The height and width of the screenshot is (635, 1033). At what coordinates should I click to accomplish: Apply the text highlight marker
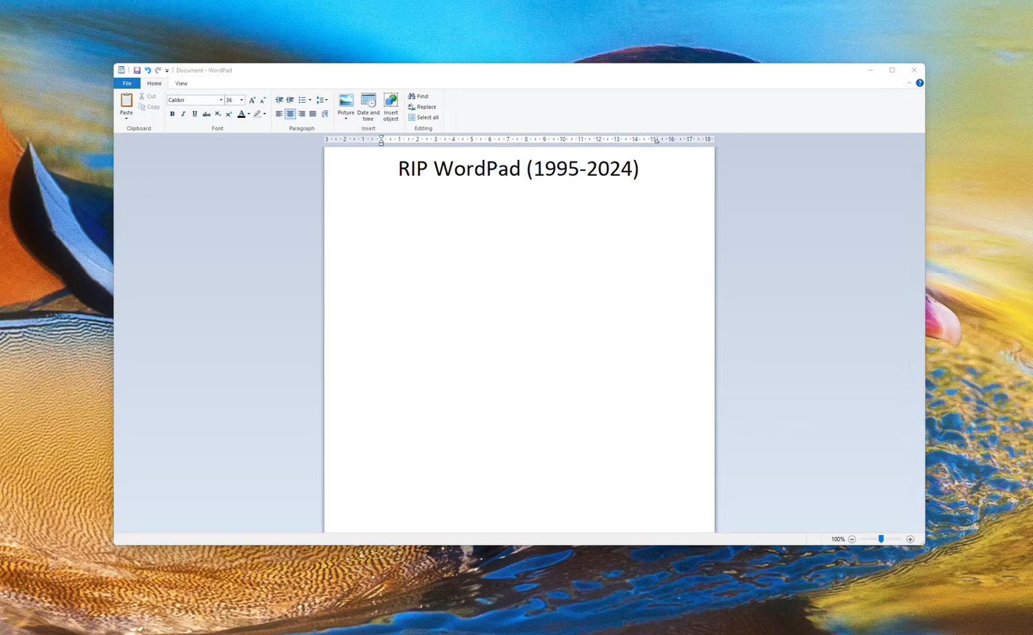[x=257, y=114]
